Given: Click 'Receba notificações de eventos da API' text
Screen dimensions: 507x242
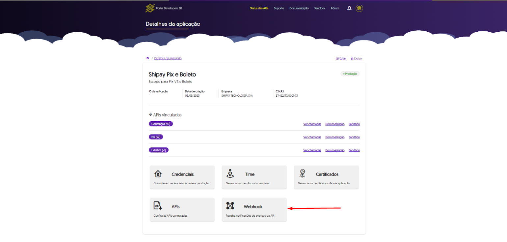Looking at the screenshot, I should pyautogui.click(x=250, y=216).
